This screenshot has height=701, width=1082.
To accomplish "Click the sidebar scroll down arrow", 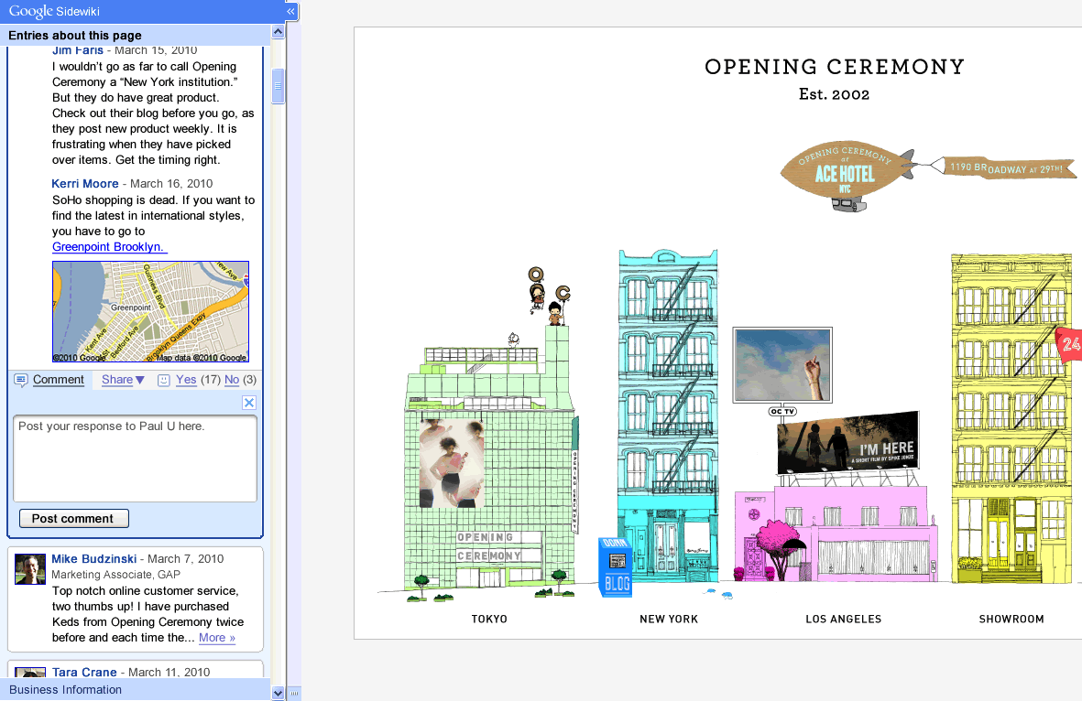I will 279,694.
